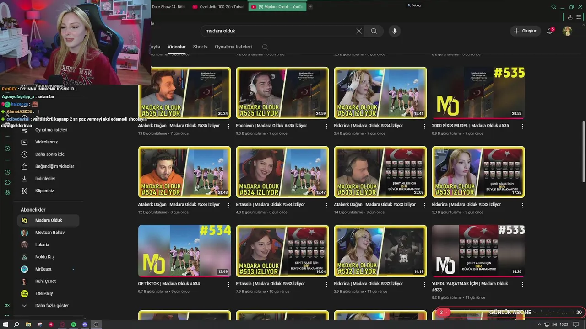Open Madara Olduk subscription channel

(49, 220)
